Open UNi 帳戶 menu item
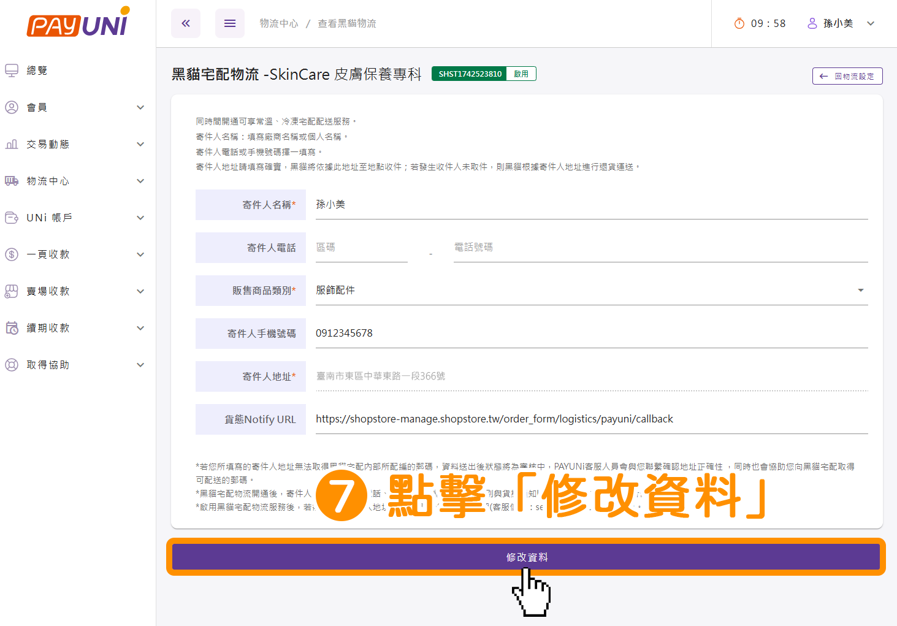897x626 pixels. [x=78, y=218]
